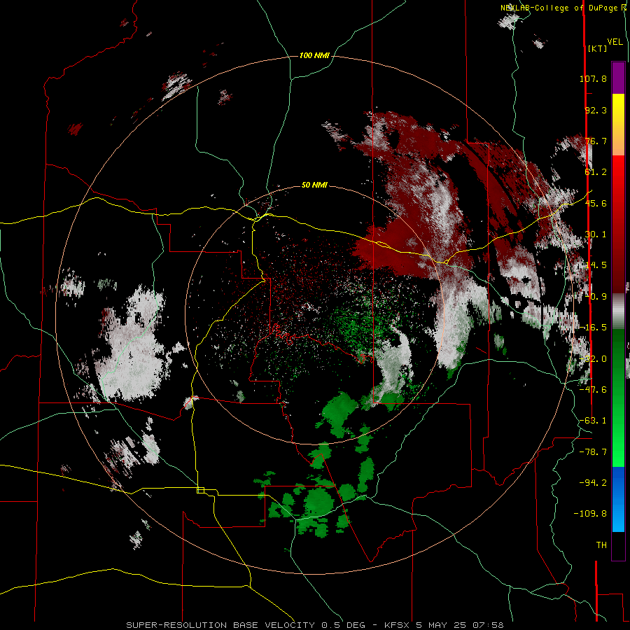630x630 pixels.
Task: Click the "76.7" scale value
Action: click(x=596, y=141)
